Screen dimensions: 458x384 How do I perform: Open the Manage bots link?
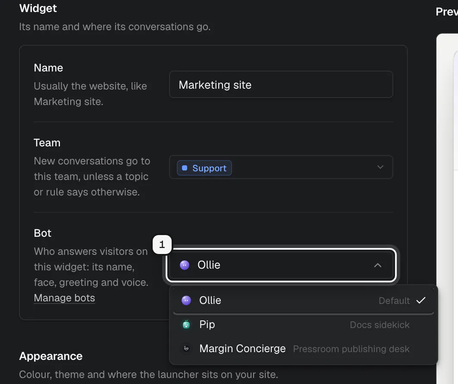pos(64,298)
